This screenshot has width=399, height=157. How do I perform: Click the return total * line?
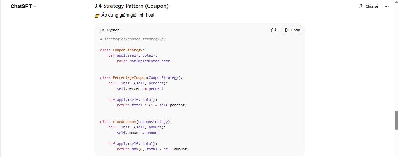coord(151,105)
